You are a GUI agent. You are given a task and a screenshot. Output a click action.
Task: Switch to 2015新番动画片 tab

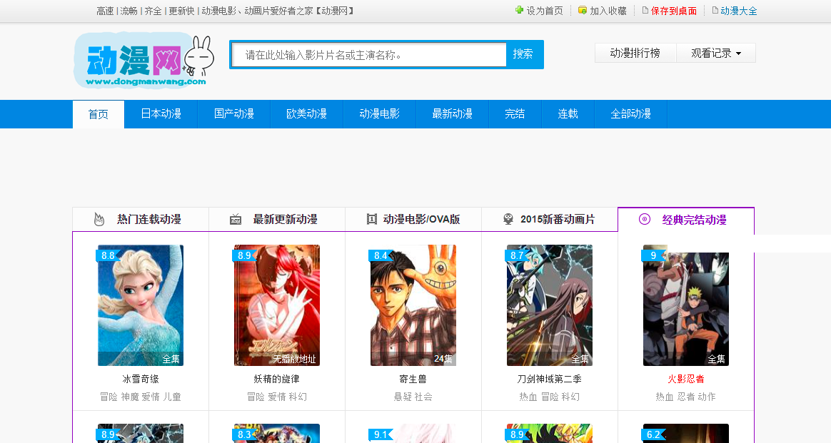point(550,219)
